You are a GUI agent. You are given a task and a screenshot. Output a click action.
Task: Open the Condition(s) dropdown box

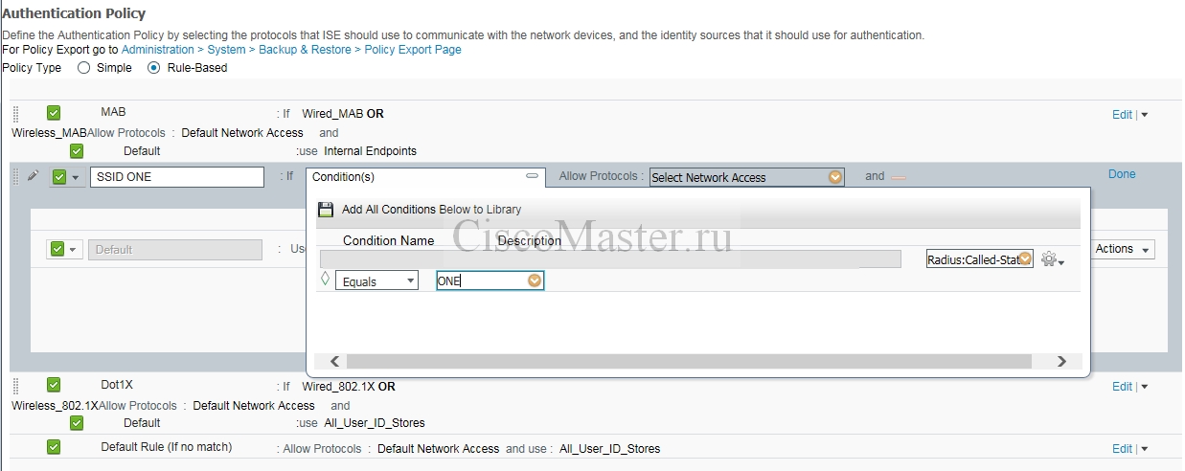(x=425, y=177)
